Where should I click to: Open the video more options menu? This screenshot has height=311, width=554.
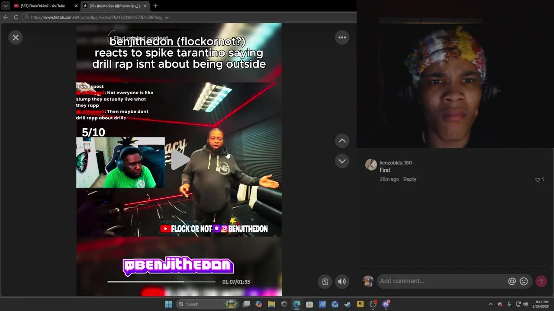(342, 38)
